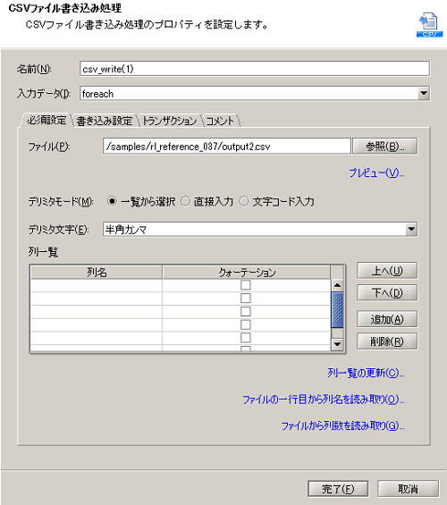This screenshot has width=447, height=505.
Task: Click the column list scrollbar down arrow
Action: coord(337,344)
